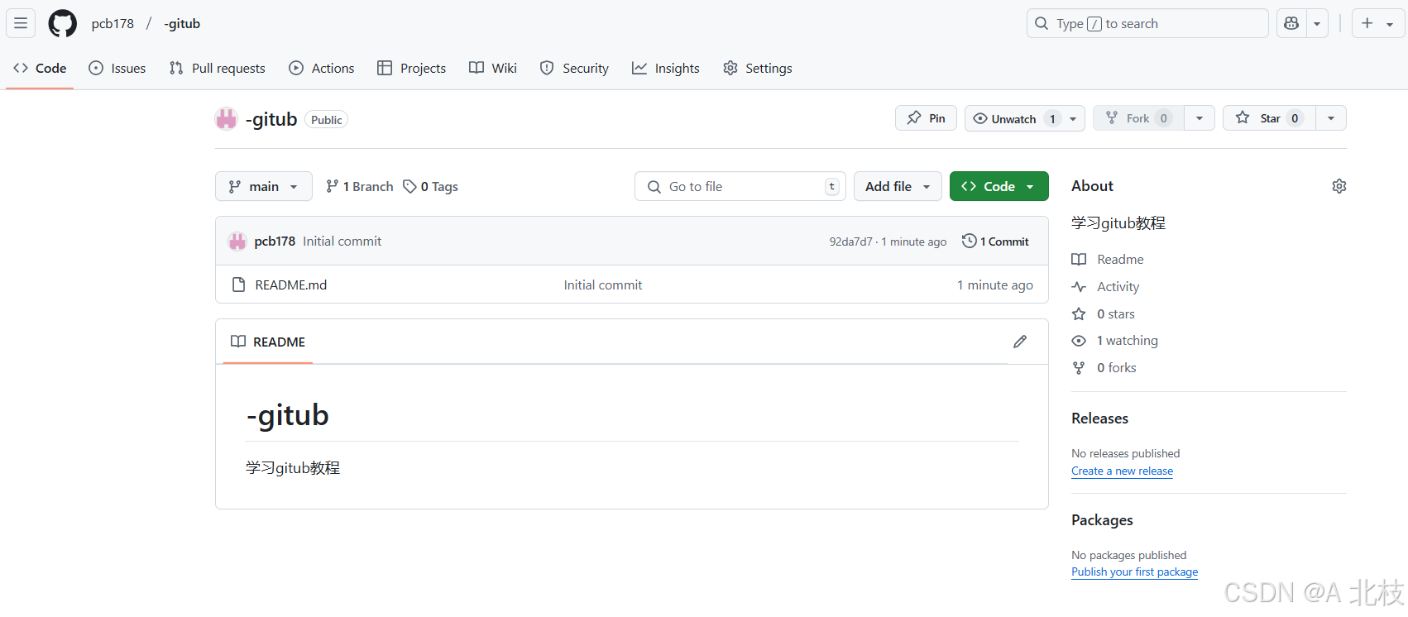Click Initial commit text beside pcb178

click(342, 242)
